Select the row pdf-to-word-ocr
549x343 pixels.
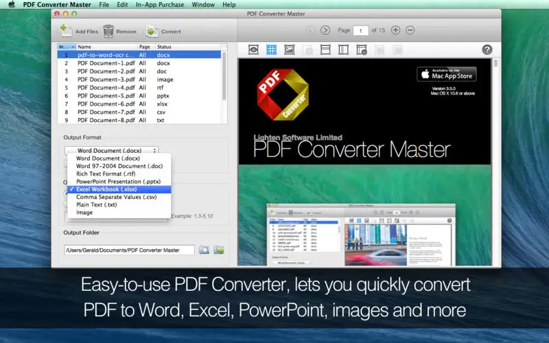139,55
